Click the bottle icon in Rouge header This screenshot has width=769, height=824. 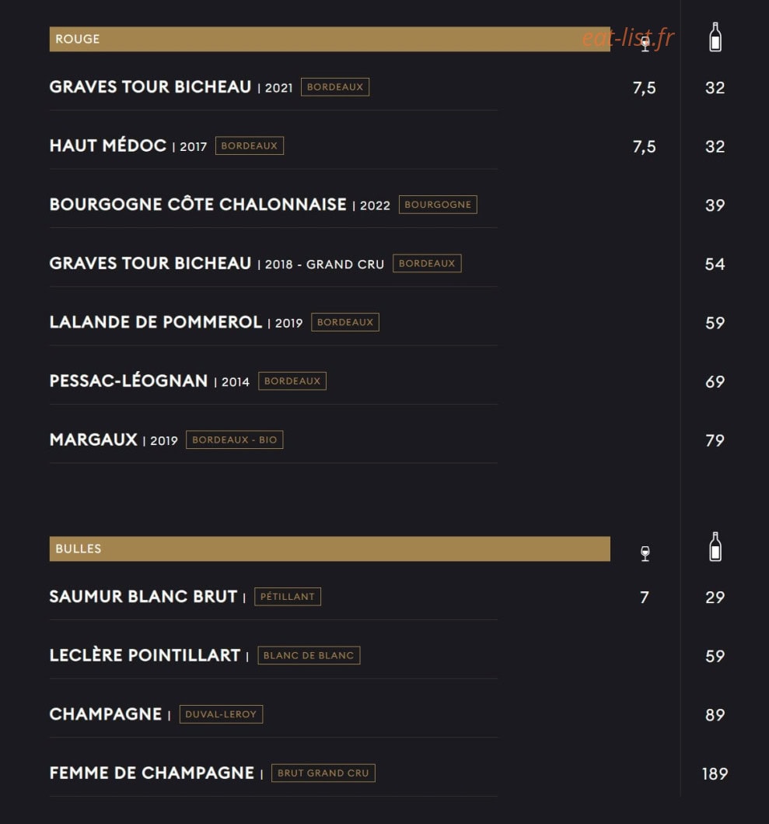click(x=715, y=37)
